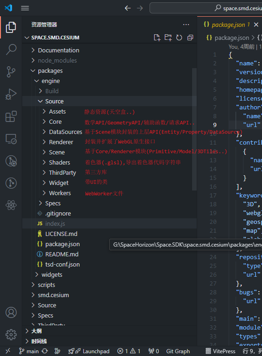The width and height of the screenshot is (262, 356).
Task: Expand the Scene folder
Action: pos(56,153)
